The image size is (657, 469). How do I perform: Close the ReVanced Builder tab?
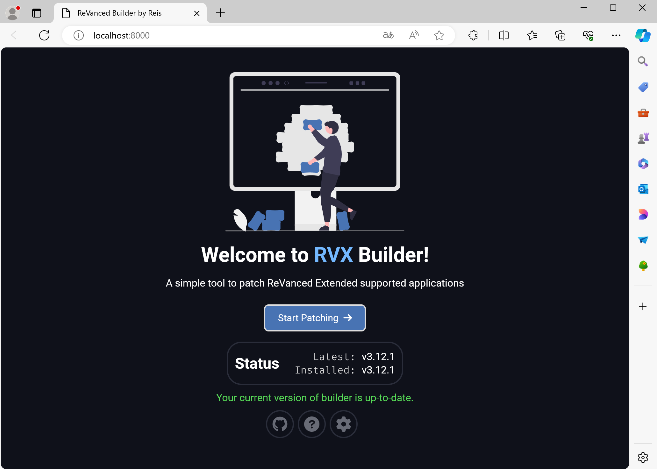tap(197, 13)
